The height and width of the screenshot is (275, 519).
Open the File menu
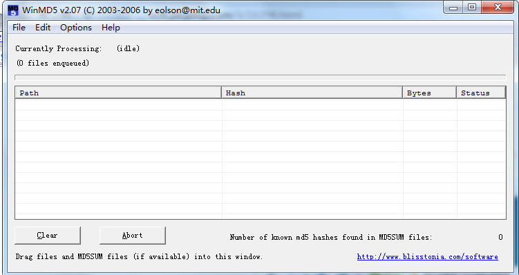click(x=19, y=28)
